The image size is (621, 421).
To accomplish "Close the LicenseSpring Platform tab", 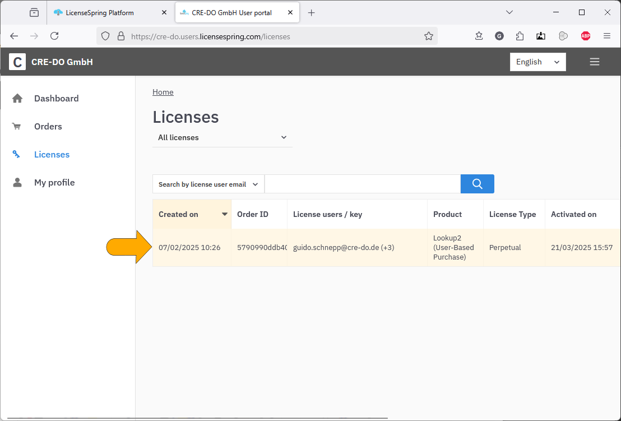I will pyautogui.click(x=164, y=13).
